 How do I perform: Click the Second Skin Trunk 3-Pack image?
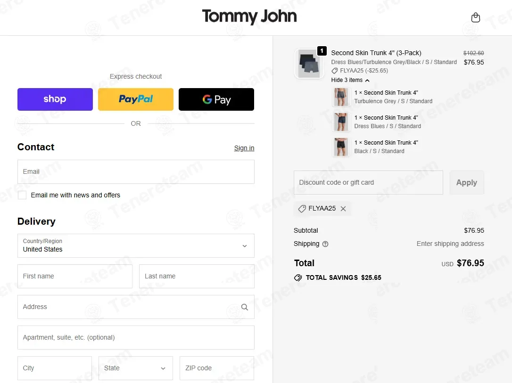[x=309, y=63]
